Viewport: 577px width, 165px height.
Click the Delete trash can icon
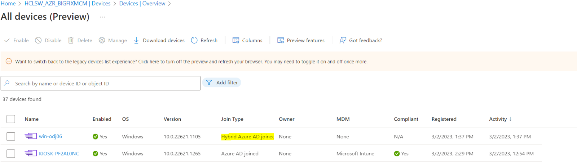[x=71, y=40]
